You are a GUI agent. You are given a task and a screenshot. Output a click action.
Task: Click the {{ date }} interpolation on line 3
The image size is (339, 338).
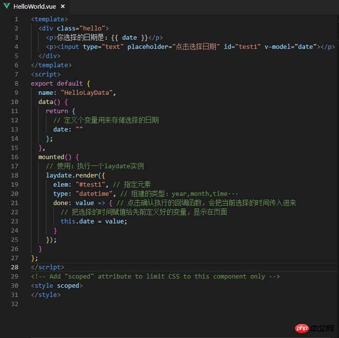(x=129, y=38)
